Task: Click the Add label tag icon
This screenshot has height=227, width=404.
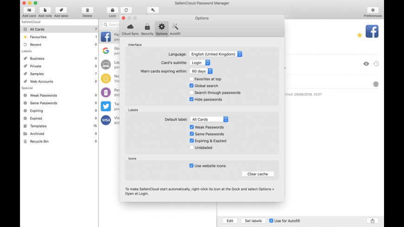Action: [x=61, y=10]
